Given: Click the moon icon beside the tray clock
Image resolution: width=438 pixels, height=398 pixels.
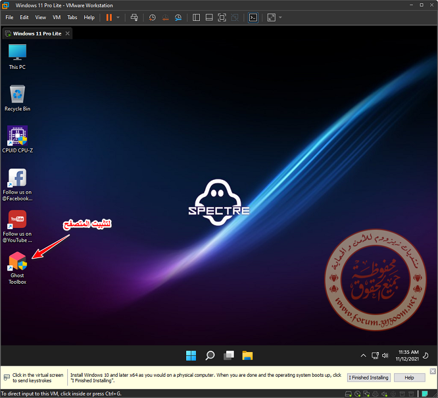Looking at the screenshot, I should [426, 355].
